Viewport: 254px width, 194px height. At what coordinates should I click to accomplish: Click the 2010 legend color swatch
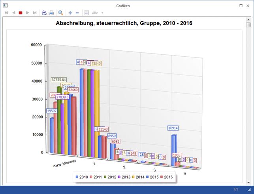click(x=77, y=177)
